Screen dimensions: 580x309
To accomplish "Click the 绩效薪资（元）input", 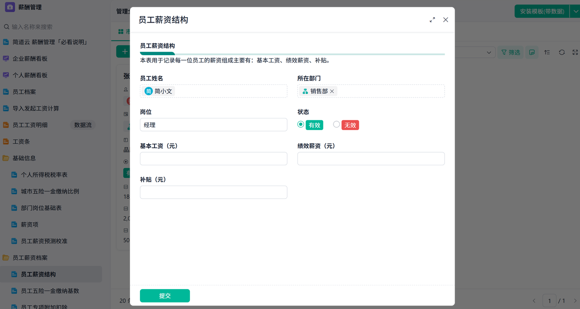I will pyautogui.click(x=371, y=159).
